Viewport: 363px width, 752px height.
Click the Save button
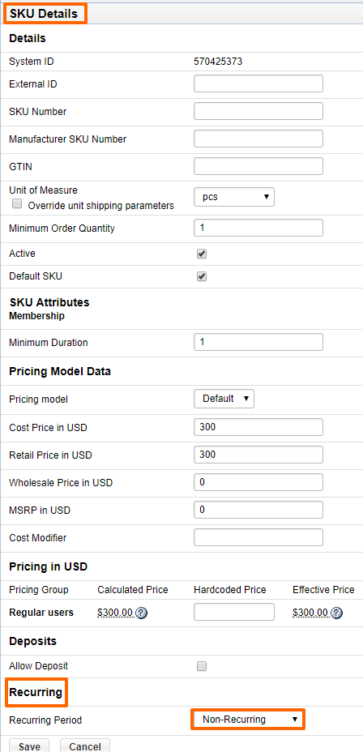[29, 746]
